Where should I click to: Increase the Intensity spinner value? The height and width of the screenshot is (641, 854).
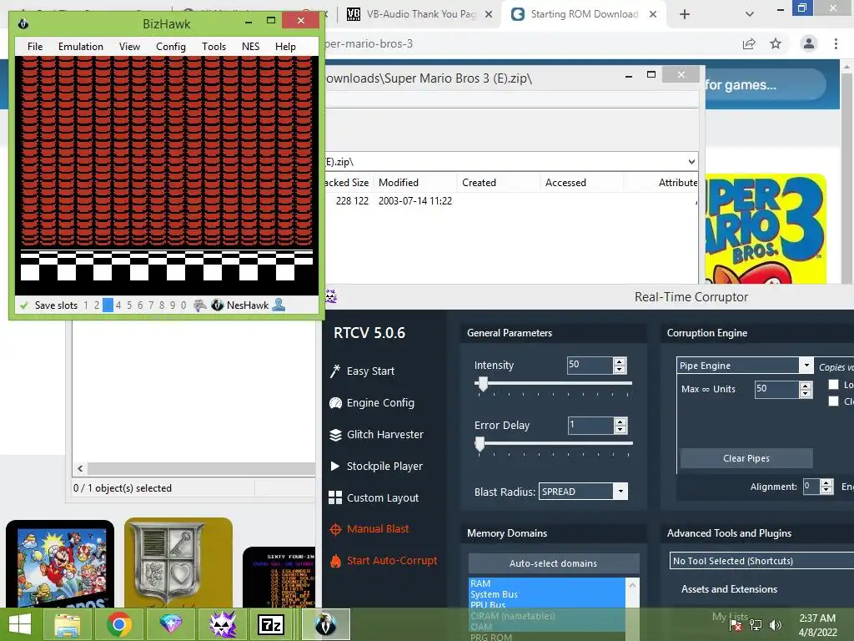click(x=620, y=361)
